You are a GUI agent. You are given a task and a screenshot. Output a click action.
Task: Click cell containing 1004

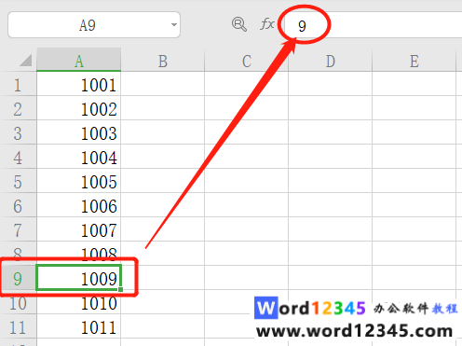tap(79, 157)
